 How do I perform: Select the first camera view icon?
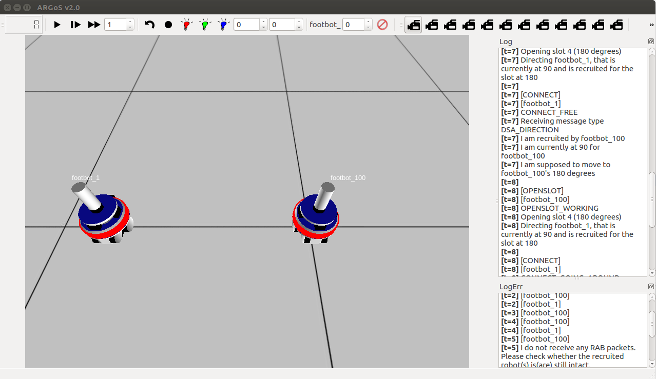[x=413, y=25]
